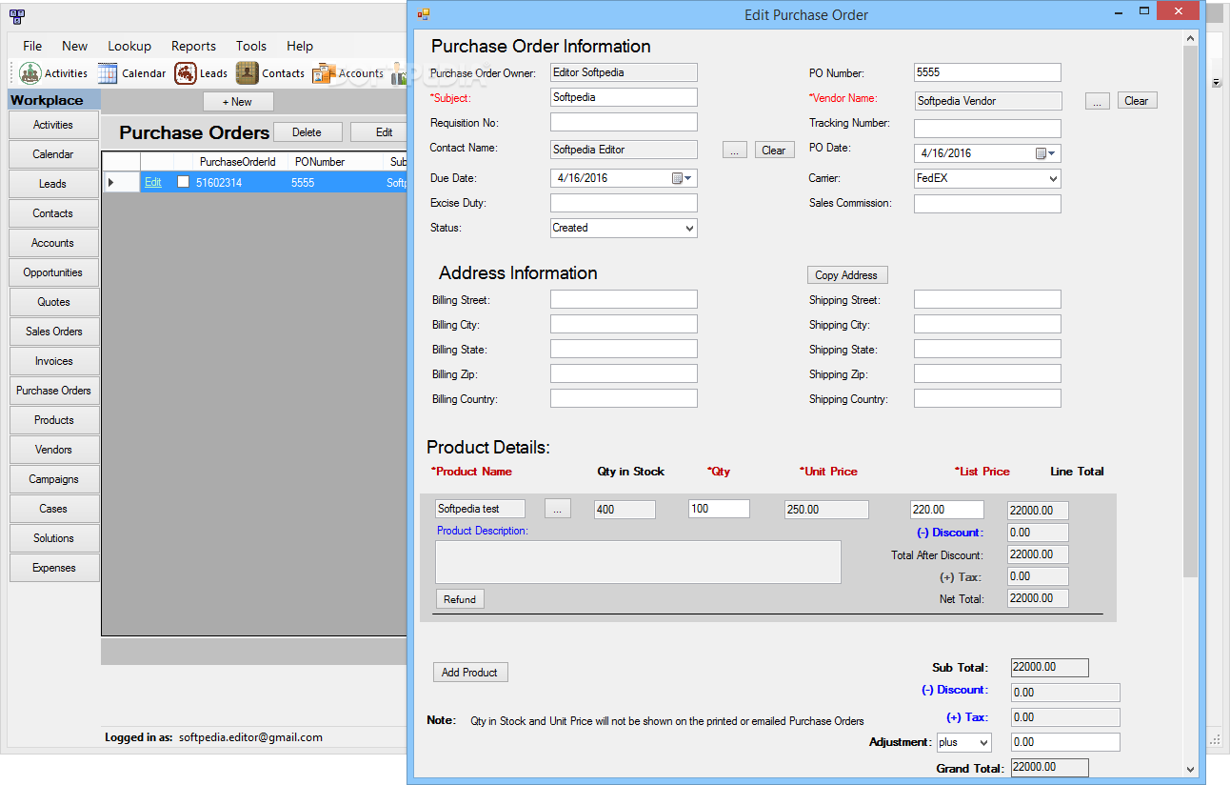Click the Tracking Number input field
The width and height of the screenshot is (1230, 785).
click(987, 129)
